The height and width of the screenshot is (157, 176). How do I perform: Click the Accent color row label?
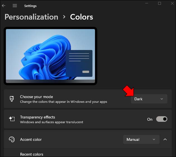click(31, 139)
